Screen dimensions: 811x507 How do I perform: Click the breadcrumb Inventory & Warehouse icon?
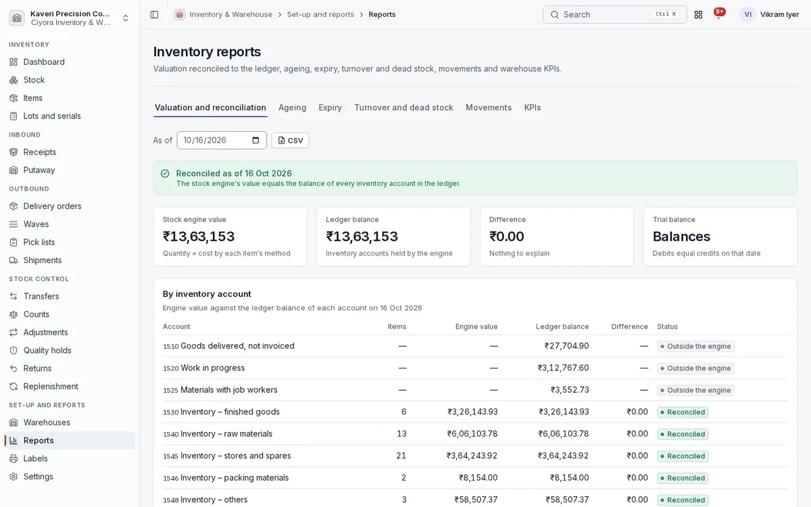coord(179,14)
